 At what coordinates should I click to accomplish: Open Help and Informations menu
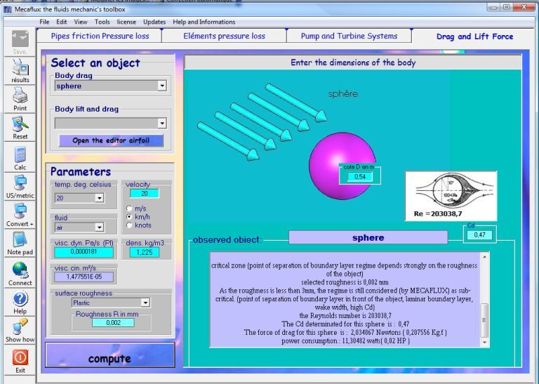coord(204,22)
